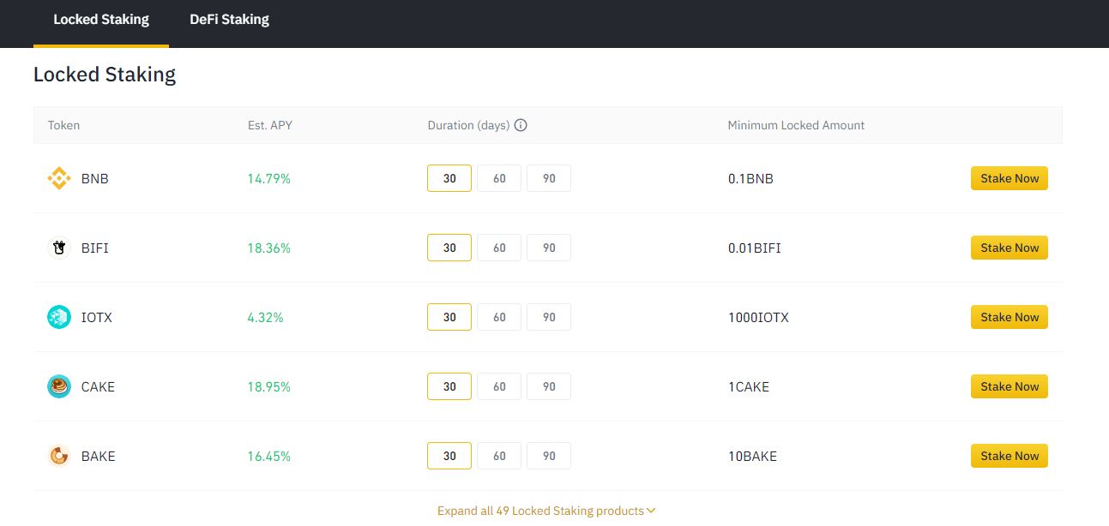Click the BIFI token name
Screen dimensions: 1109x526
94,248
